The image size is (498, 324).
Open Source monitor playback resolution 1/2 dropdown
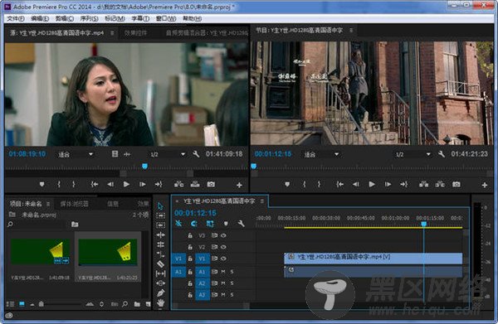(168, 154)
